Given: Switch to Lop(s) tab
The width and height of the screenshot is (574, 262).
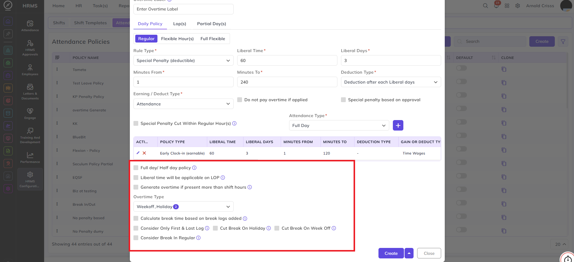Looking at the screenshot, I should [180, 24].
